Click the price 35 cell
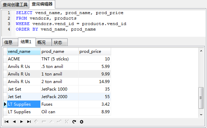 [95, 89]
